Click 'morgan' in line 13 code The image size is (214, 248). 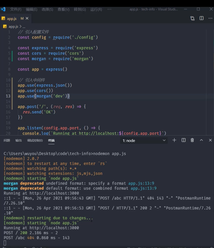44,96
